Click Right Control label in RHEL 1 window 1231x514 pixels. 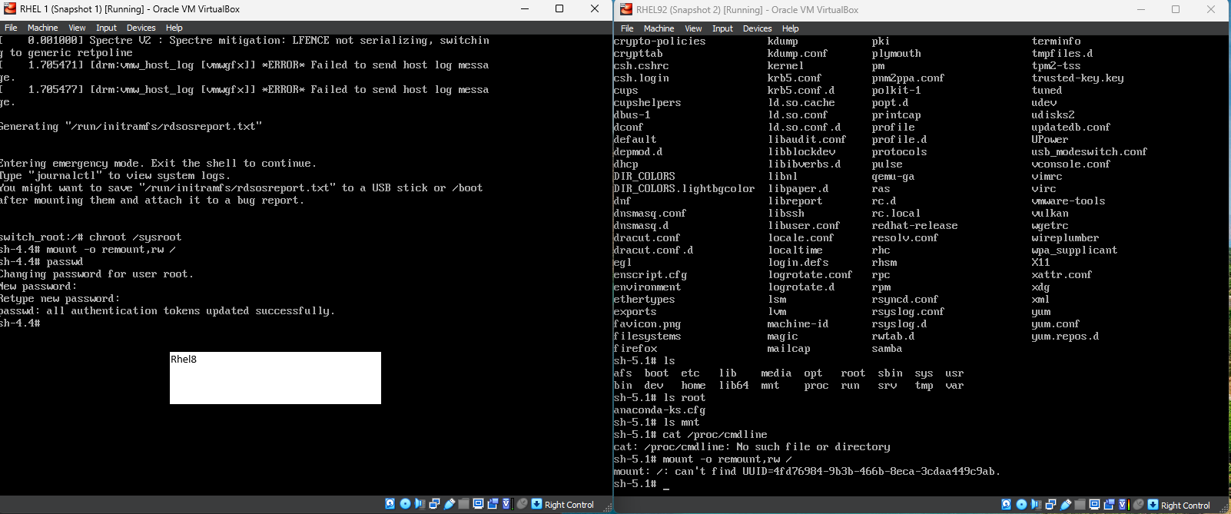click(569, 505)
